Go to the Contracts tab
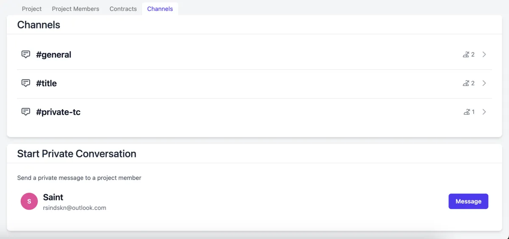 pyautogui.click(x=123, y=9)
